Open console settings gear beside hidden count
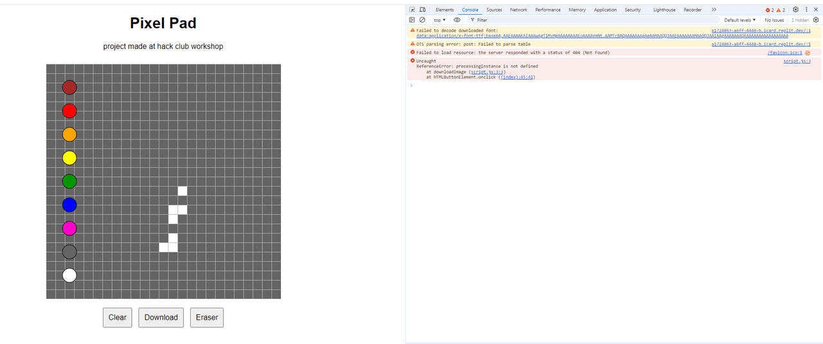823x344 pixels. [816, 20]
